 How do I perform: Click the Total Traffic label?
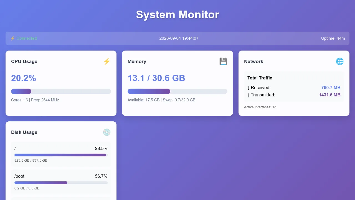(x=260, y=78)
